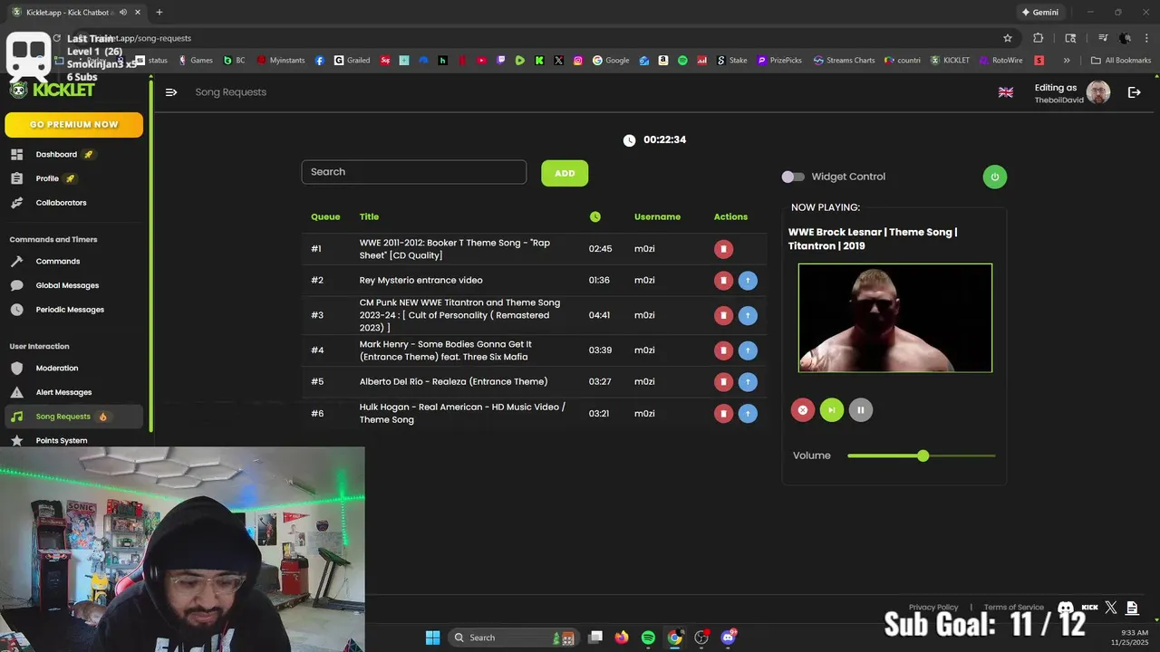The height and width of the screenshot is (652, 1160).
Task: Click the Windows taskbar Search box
Action: pyautogui.click(x=513, y=638)
